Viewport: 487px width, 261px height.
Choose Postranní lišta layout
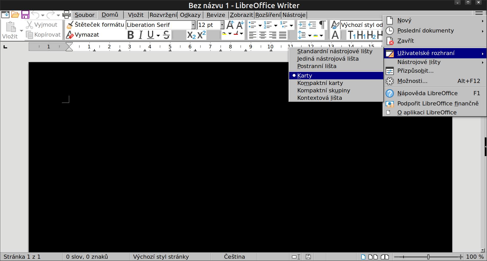[336, 66]
